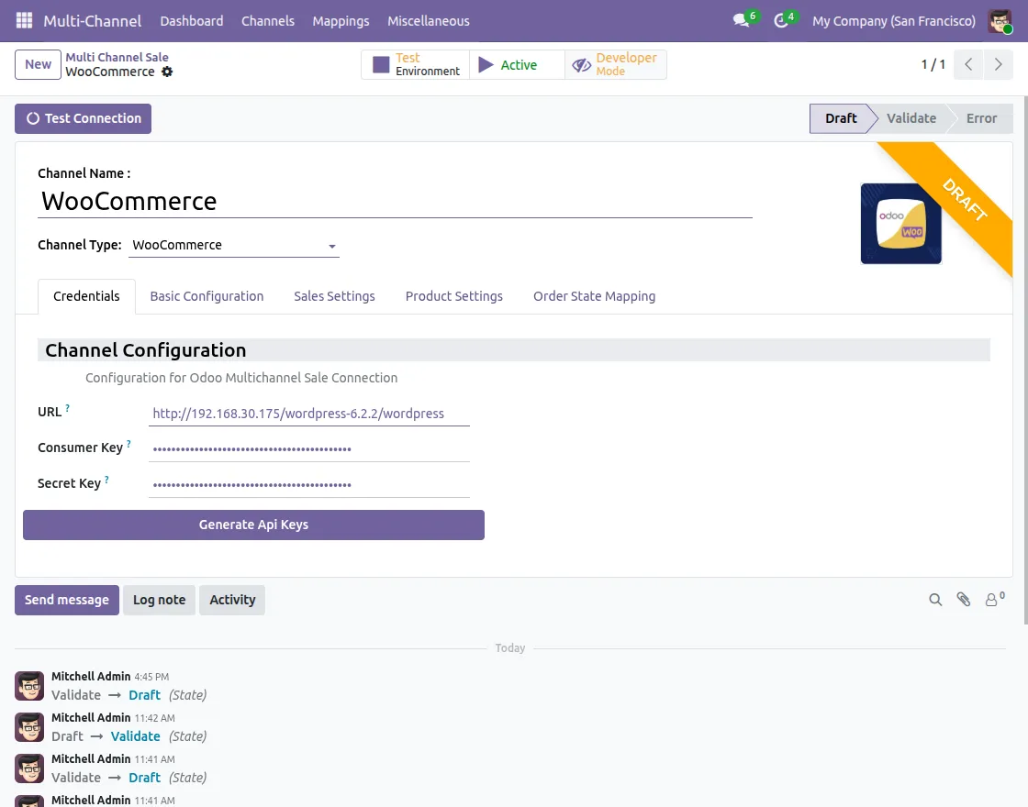
Task: Open the Mappings menu
Action: click(x=341, y=21)
